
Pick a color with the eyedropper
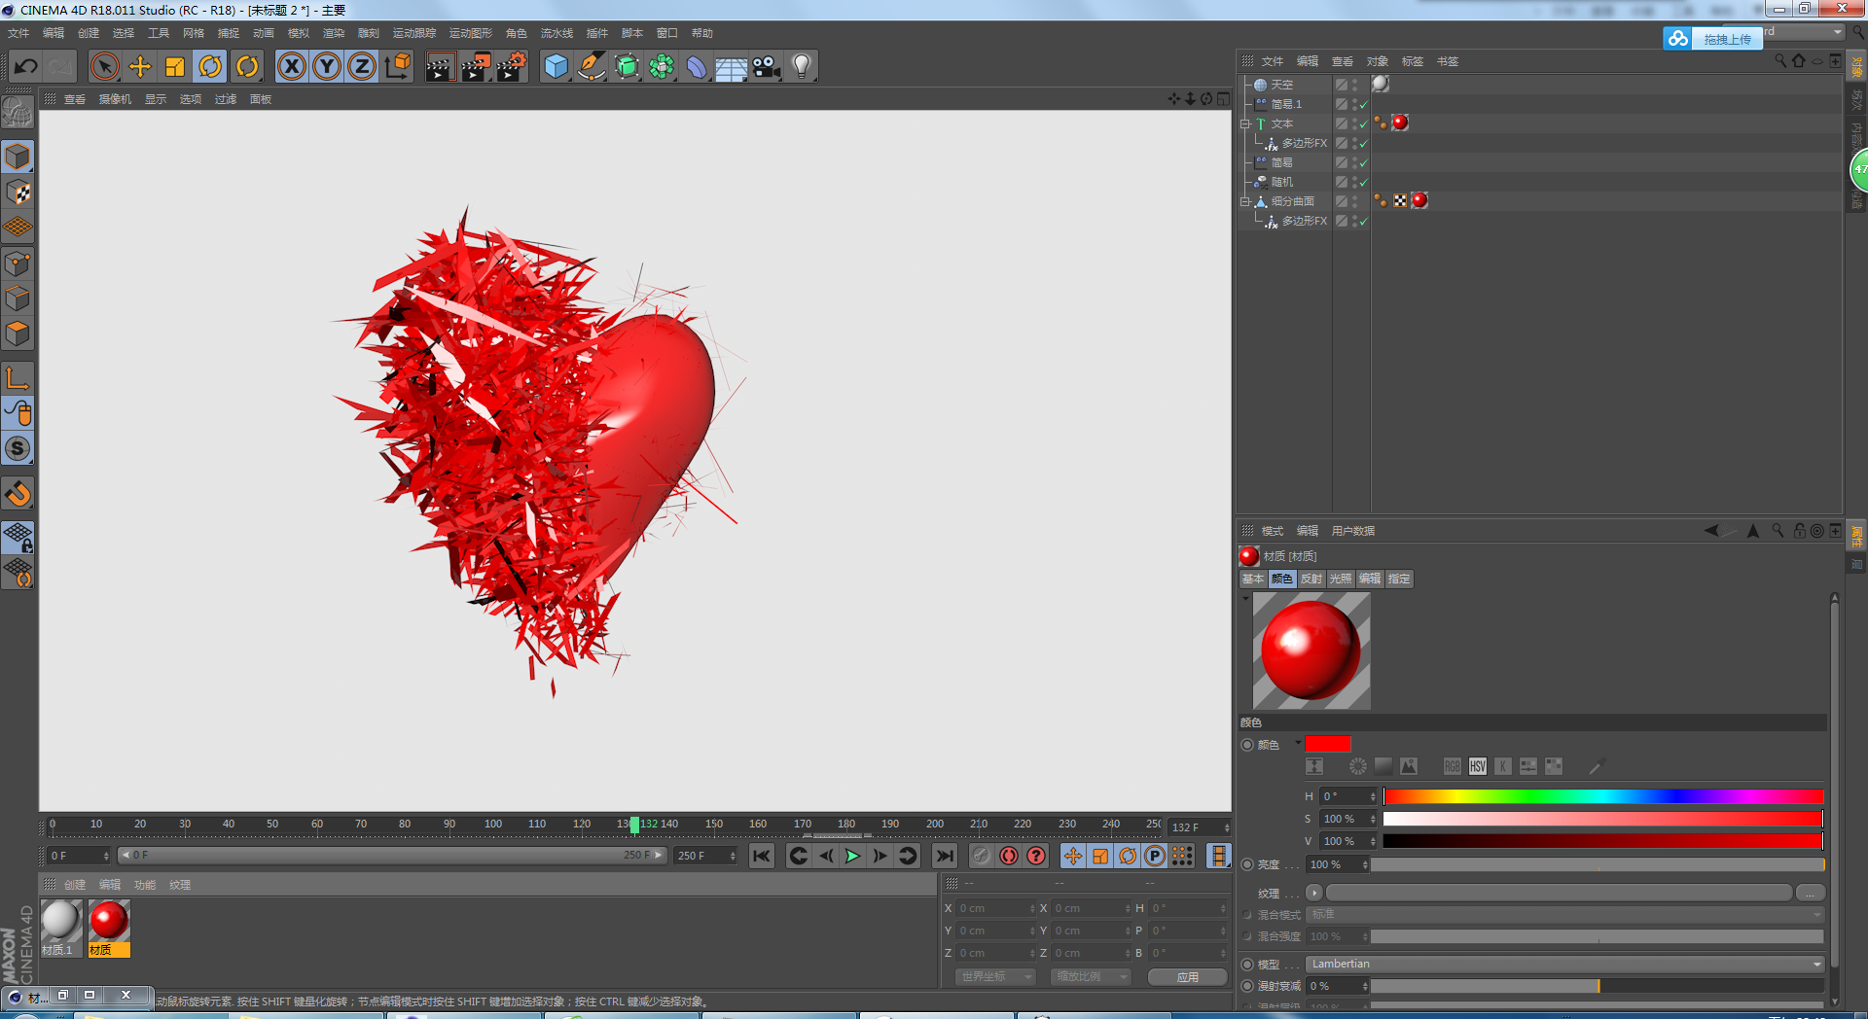pyautogui.click(x=1596, y=767)
